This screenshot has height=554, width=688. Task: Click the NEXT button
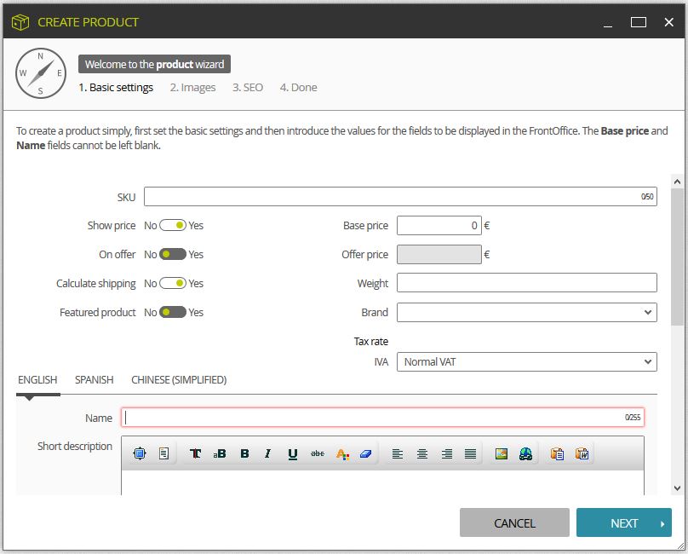[x=623, y=522]
